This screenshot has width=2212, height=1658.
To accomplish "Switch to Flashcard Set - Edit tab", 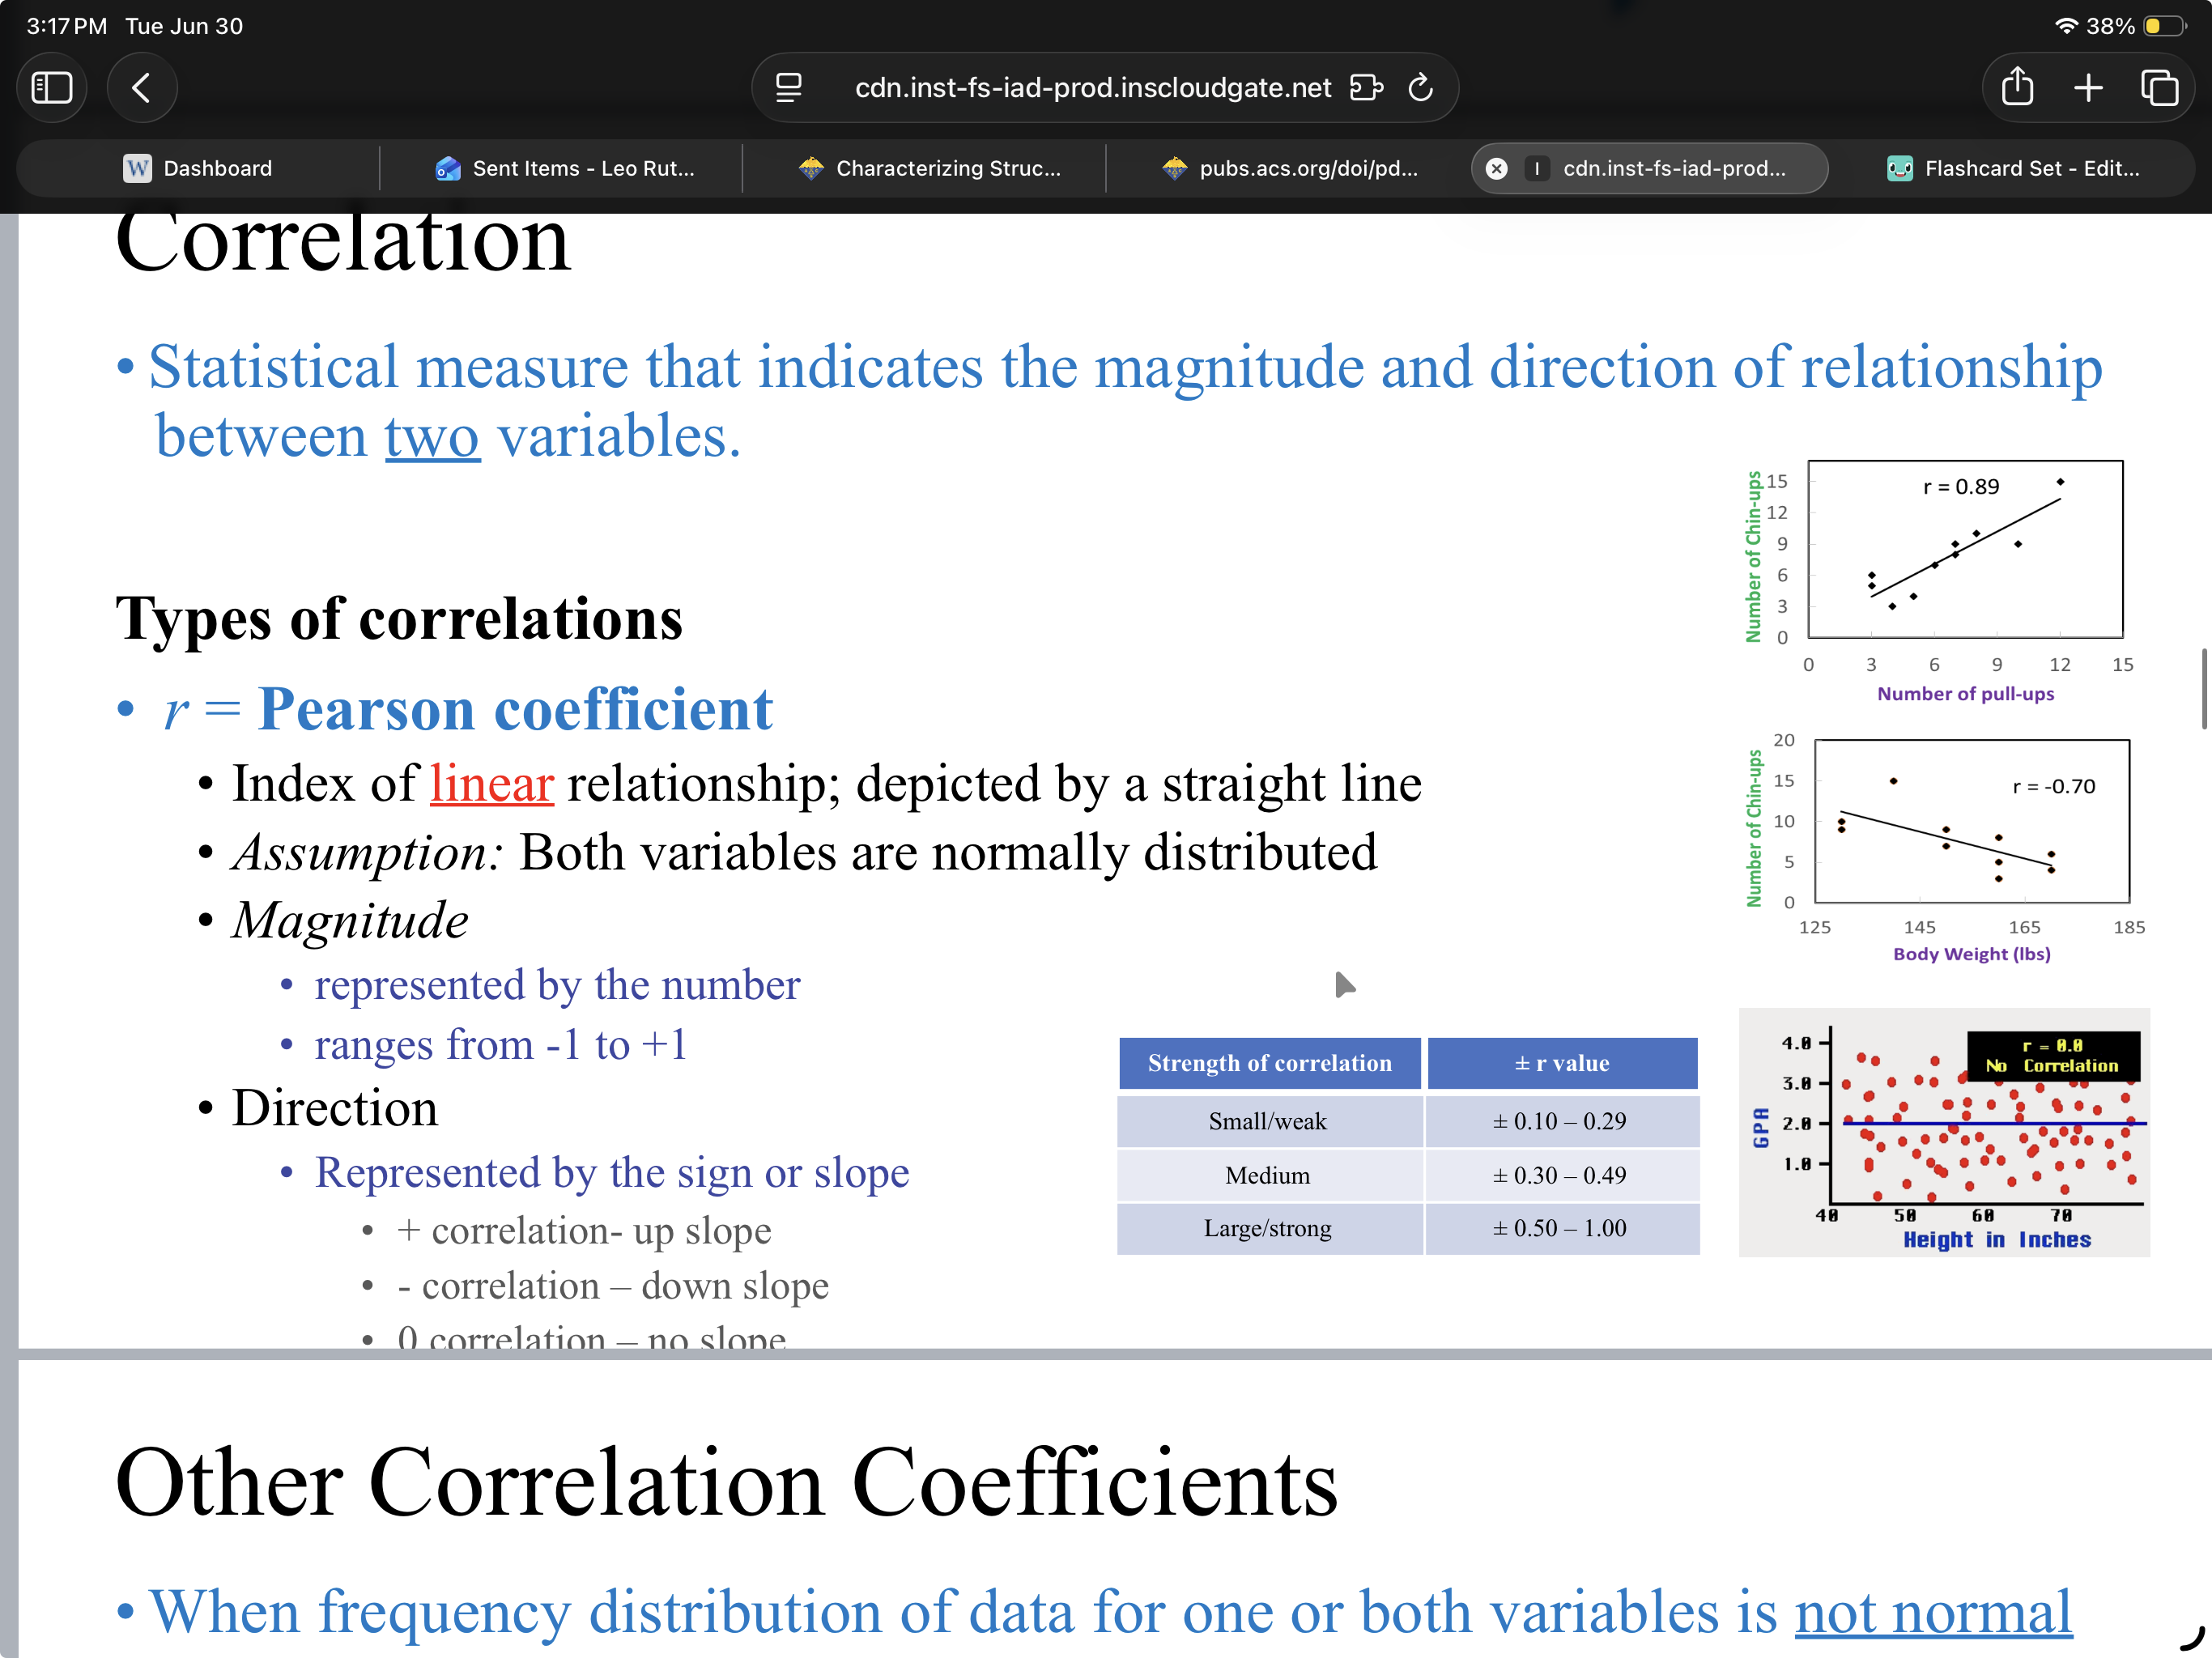I will [2013, 168].
